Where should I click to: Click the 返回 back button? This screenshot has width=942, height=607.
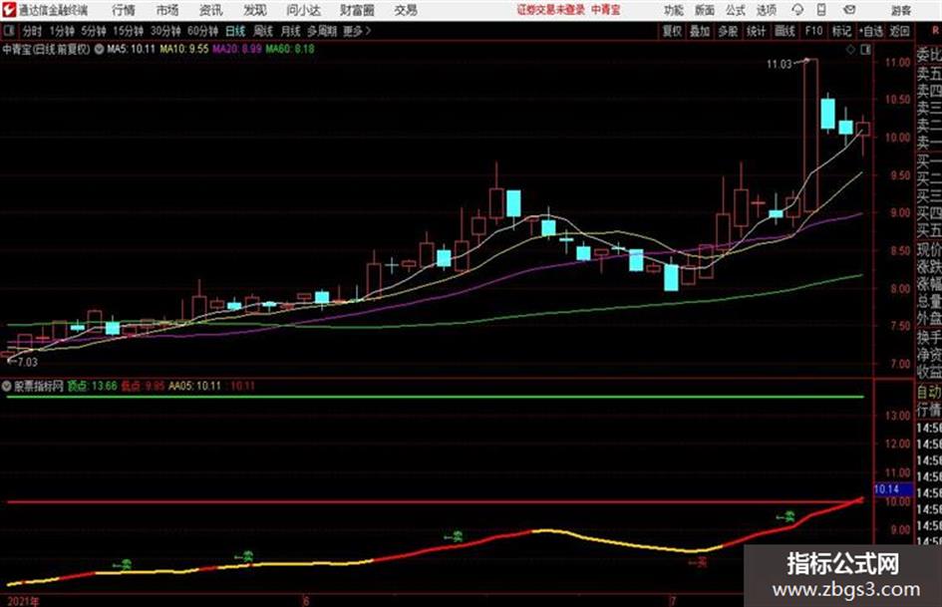coord(899,31)
